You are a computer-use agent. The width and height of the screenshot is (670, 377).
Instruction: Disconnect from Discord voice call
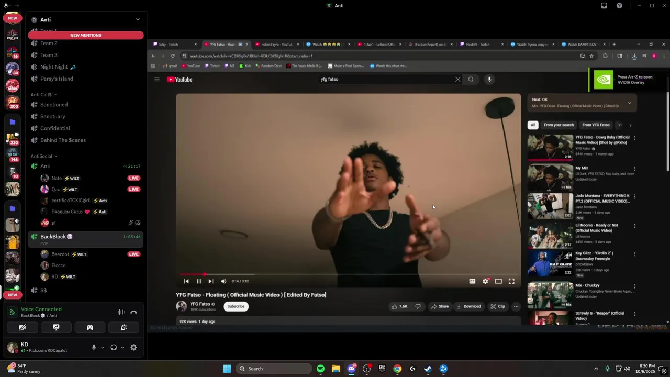pyautogui.click(x=133, y=312)
